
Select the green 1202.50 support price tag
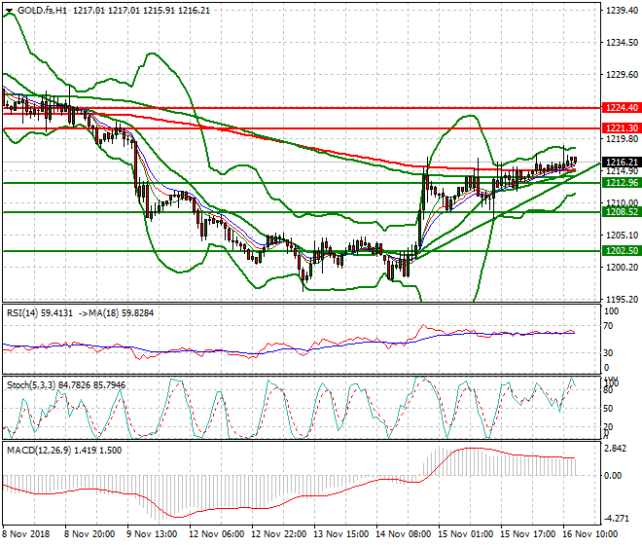[620, 251]
